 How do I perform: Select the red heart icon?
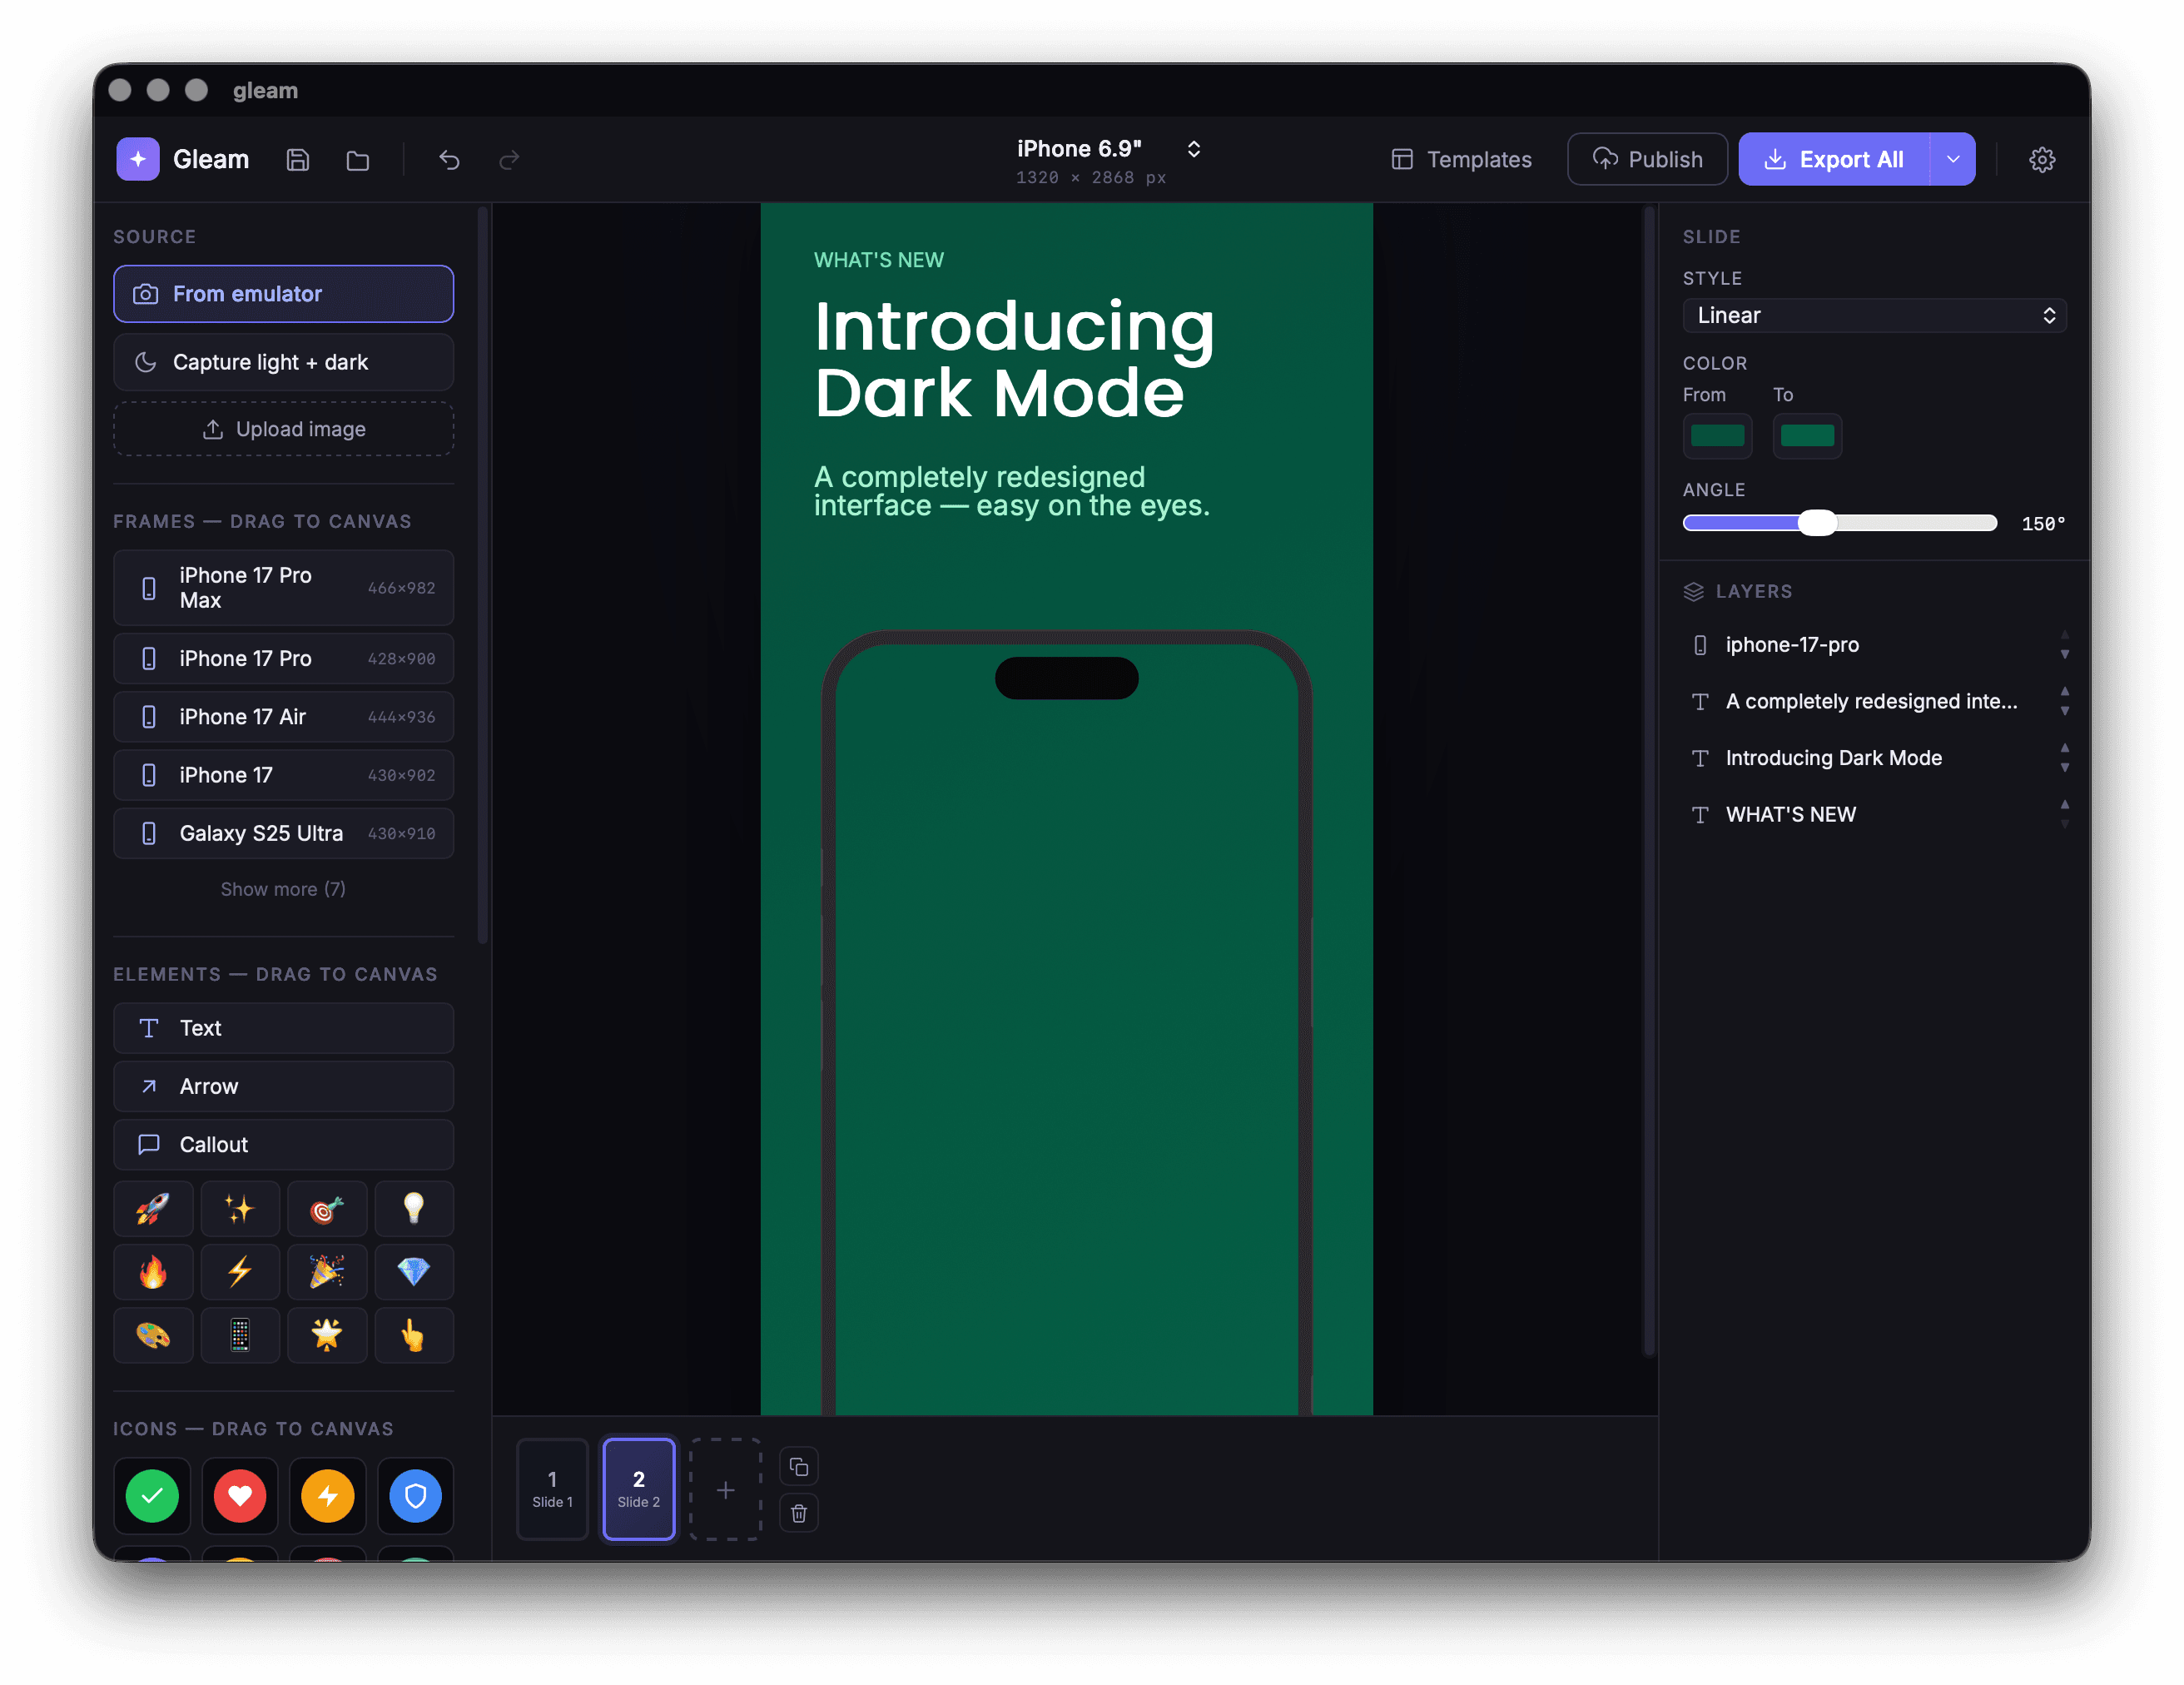[x=240, y=1495]
